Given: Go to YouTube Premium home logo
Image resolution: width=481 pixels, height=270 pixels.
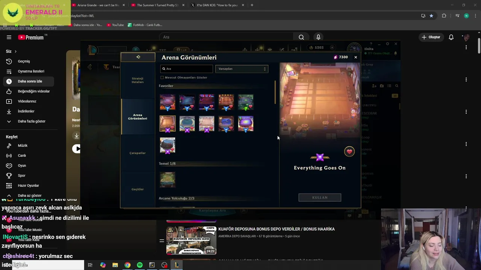Looking at the screenshot, I should click(x=31, y=37).
